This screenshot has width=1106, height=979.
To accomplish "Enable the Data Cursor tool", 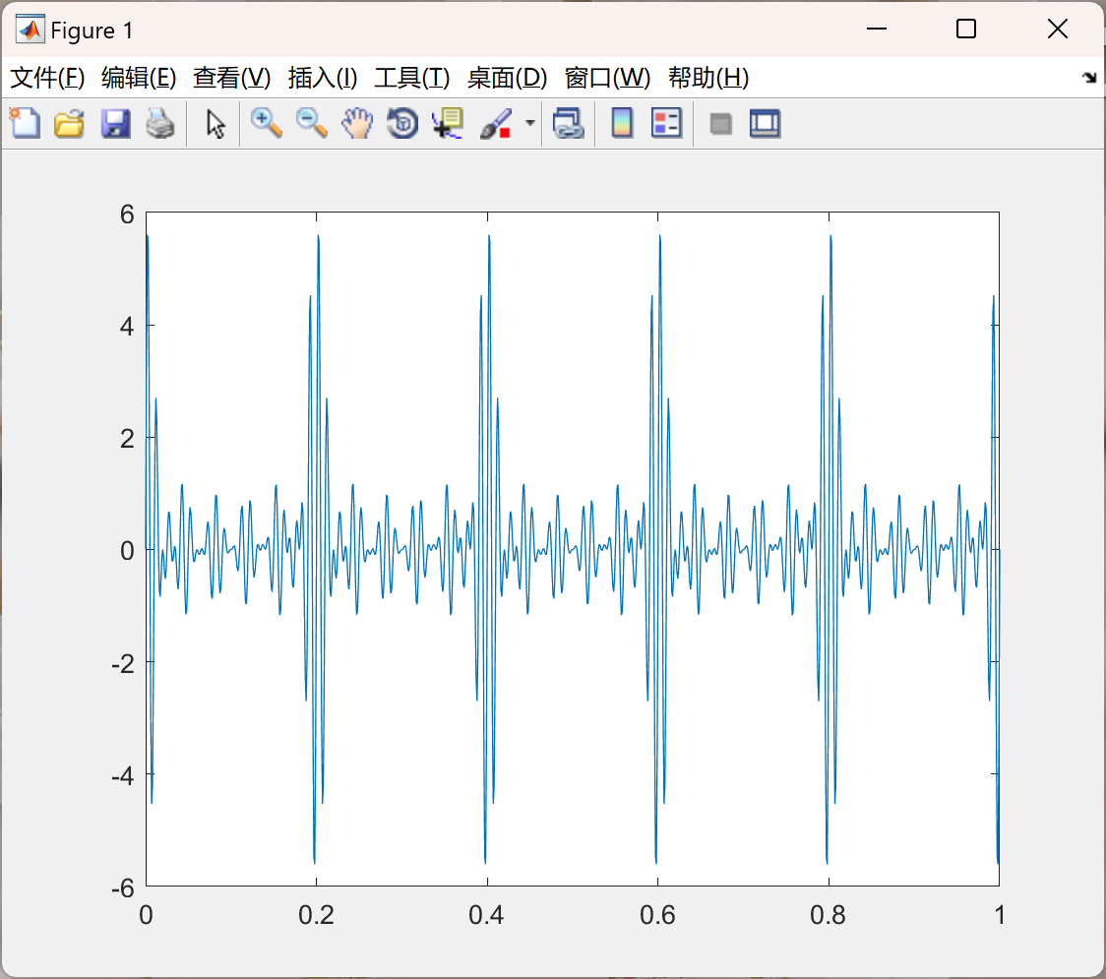I will [x=448, y=123].
